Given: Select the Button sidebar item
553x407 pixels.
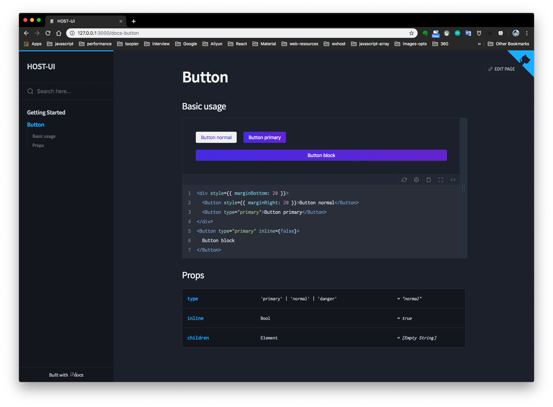Looking at the screenshot, I should [x=35, y=125].
